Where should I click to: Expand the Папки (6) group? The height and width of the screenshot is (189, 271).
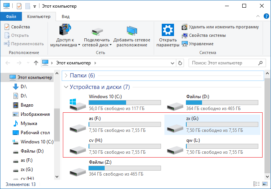coord(66,76)
